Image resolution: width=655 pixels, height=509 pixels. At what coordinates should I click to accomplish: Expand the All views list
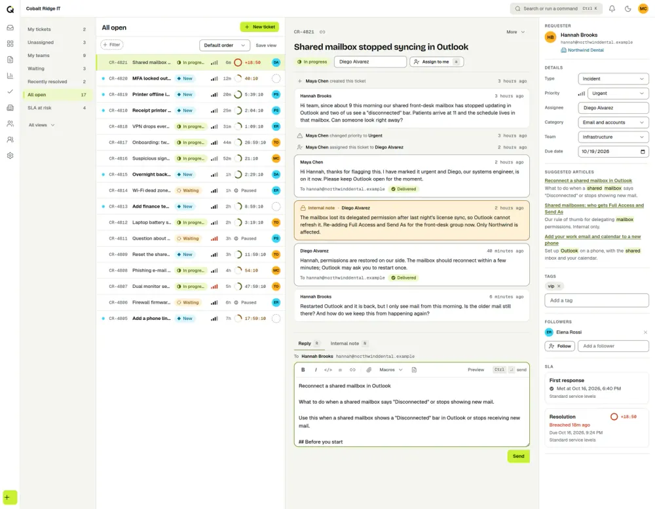coord(41,125)
